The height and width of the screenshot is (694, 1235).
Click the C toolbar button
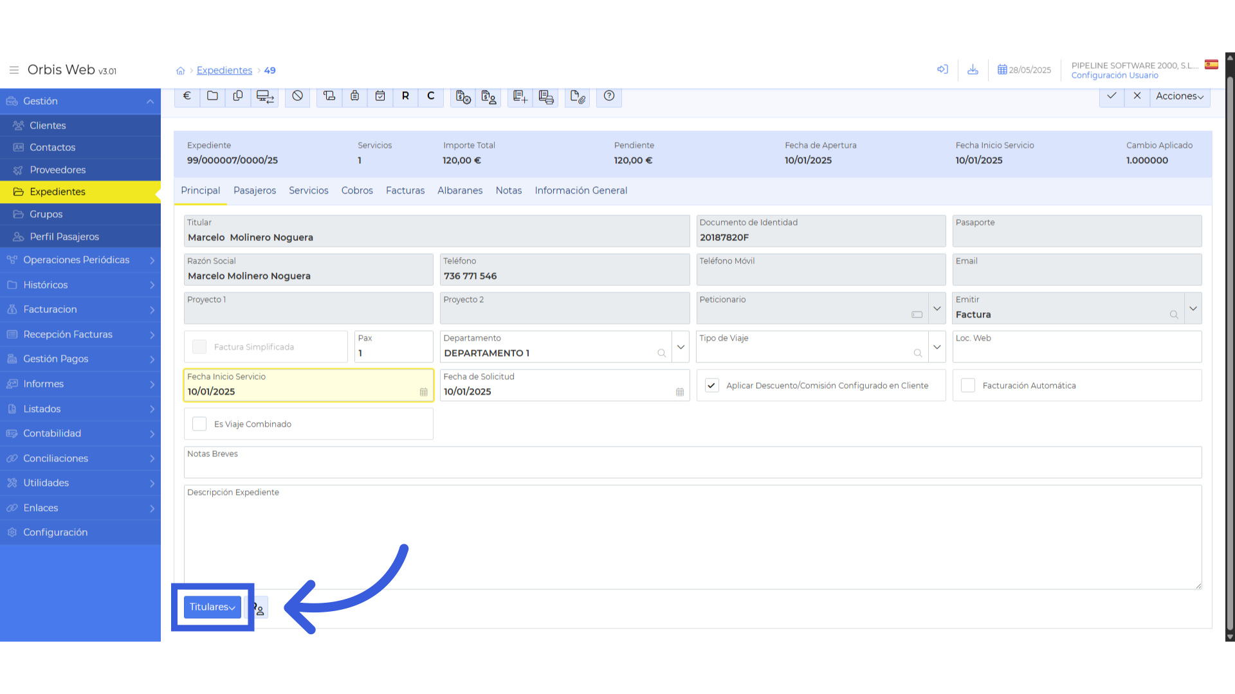(x=431, y=96)
